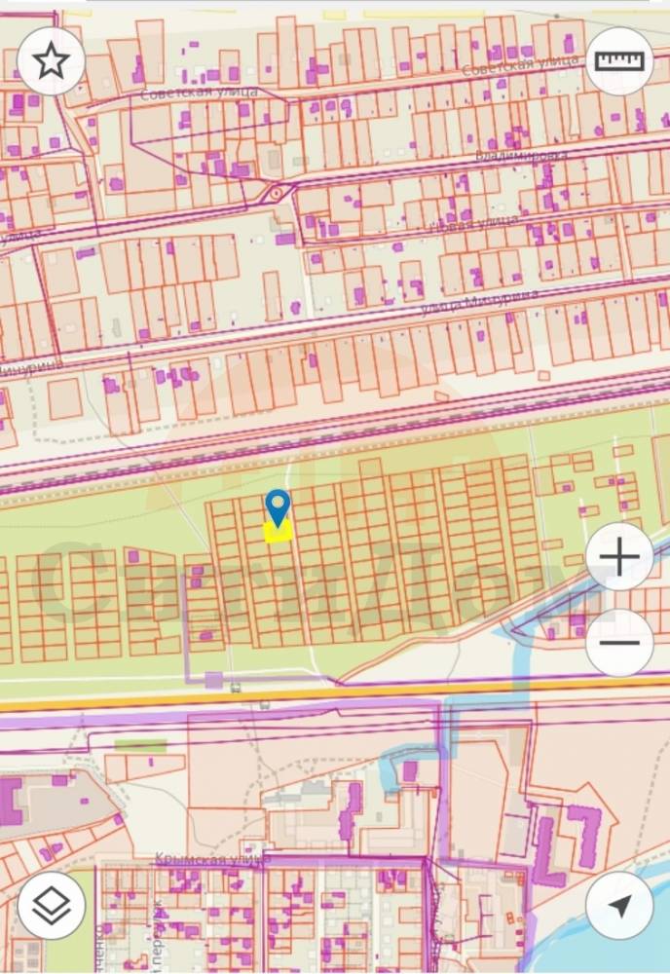This screenshot has width=670, height=974.
Task: Add location to favorites with star button
Action: 51,60
